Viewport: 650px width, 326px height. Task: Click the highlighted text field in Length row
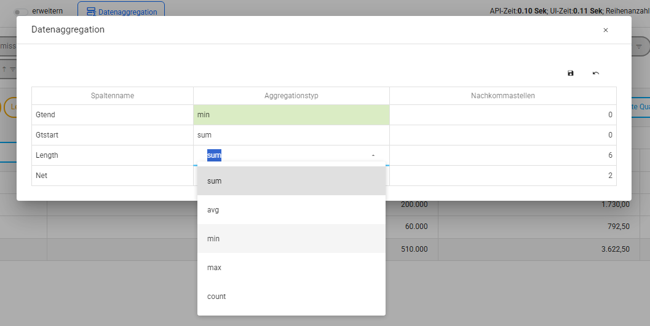214,155
